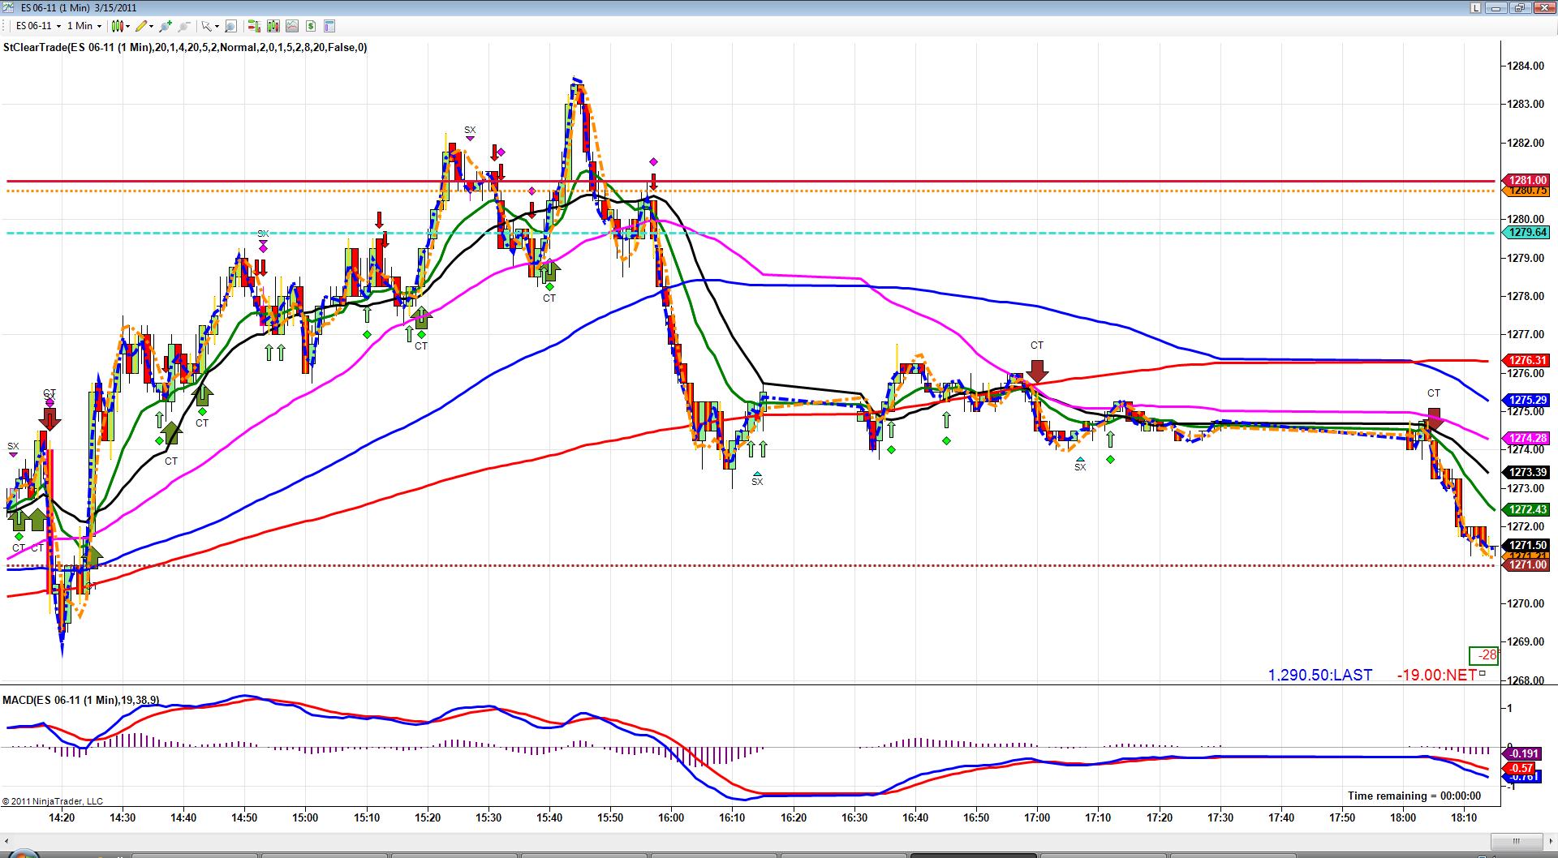Image resolution: width=1558 pixels, height=858 pixels.
Task: Click the StClearTrade indicator label
Action: tap(185, 48)
